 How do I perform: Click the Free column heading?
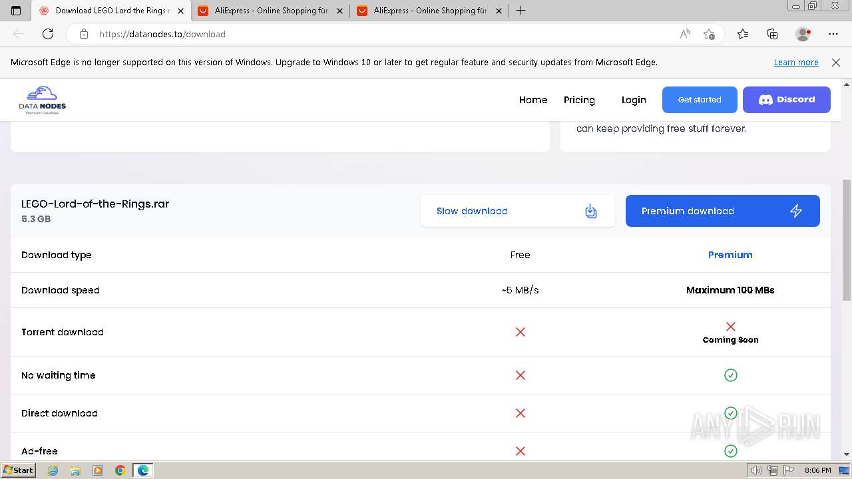point(521,255)
